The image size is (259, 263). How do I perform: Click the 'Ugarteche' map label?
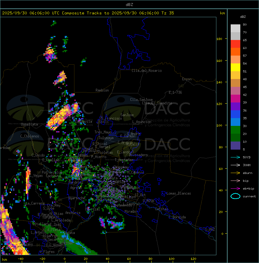[77, 198]
